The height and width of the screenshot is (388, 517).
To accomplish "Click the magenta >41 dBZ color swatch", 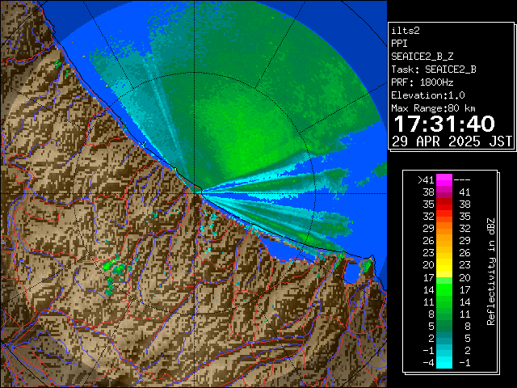I will click(x=444, y=180).
